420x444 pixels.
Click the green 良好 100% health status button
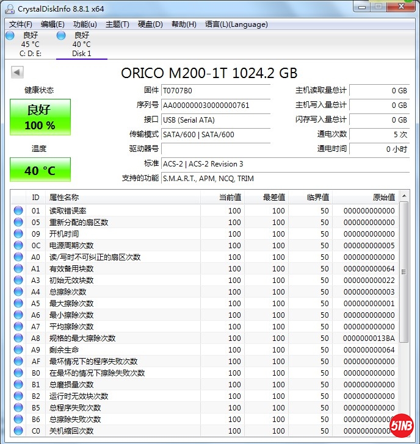point(40,117)
